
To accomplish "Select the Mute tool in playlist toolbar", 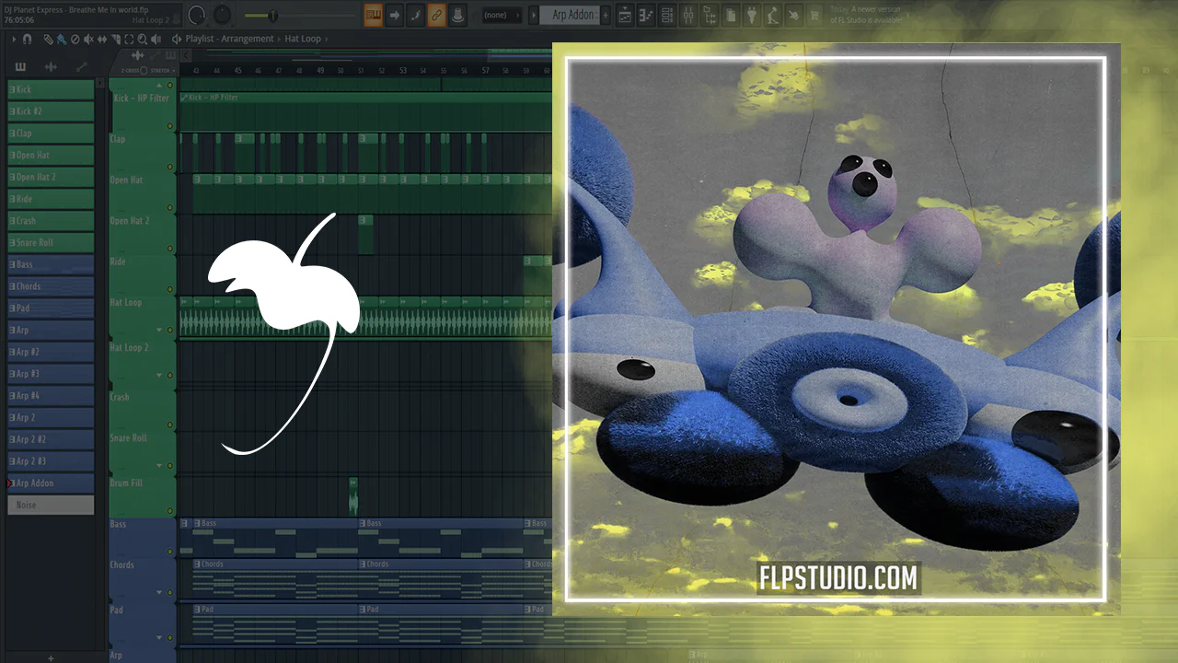I will (88, 39).
